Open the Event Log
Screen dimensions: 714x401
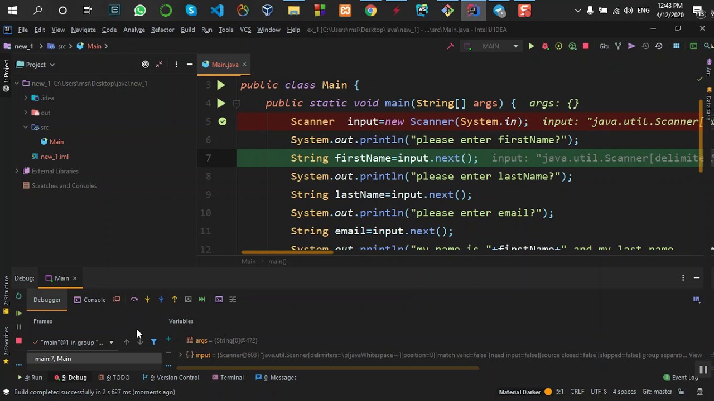click(x=681, y=378)
